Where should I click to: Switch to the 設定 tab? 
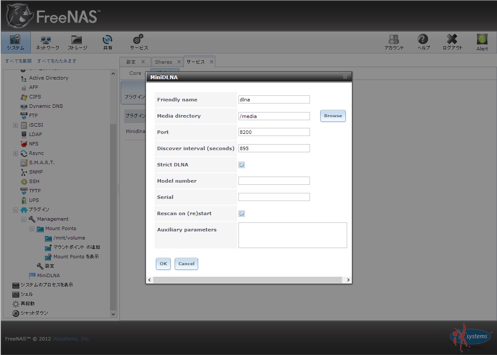pos(131,62)
